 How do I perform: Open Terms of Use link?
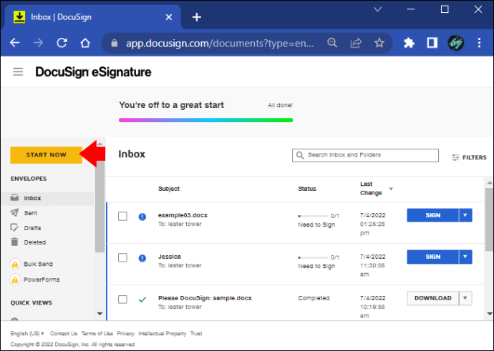(x=97, y=333)
